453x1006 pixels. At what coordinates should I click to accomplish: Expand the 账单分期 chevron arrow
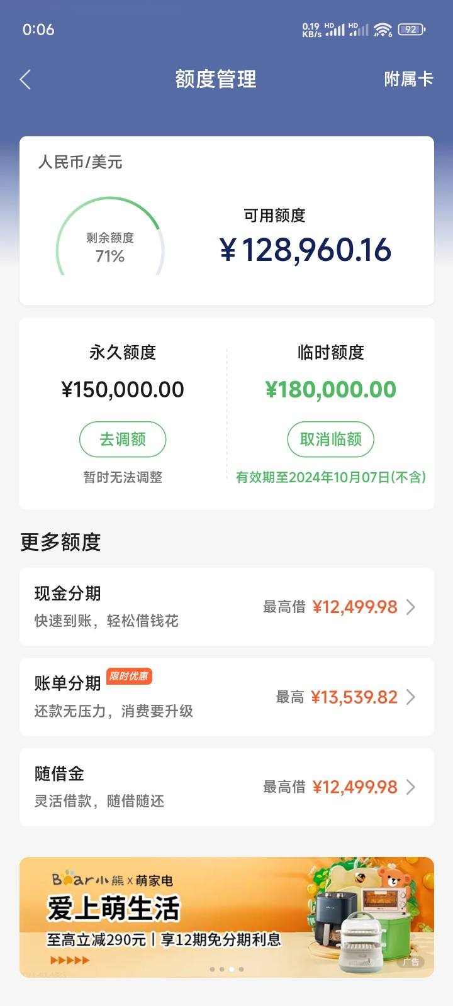(411, 697)
